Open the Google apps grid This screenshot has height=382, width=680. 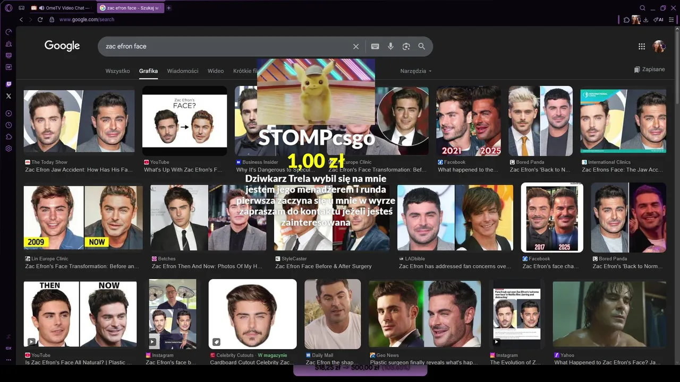pos(642,46)
